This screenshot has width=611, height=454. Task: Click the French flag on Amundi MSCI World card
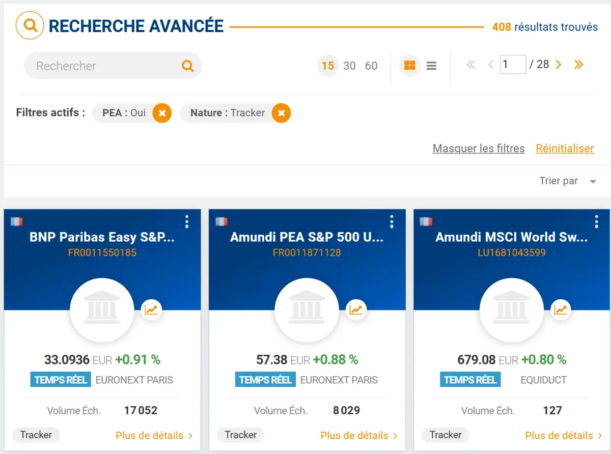click(x=426, y=221)
